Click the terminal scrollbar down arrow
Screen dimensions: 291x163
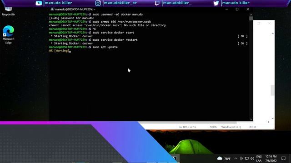(251, 119)
